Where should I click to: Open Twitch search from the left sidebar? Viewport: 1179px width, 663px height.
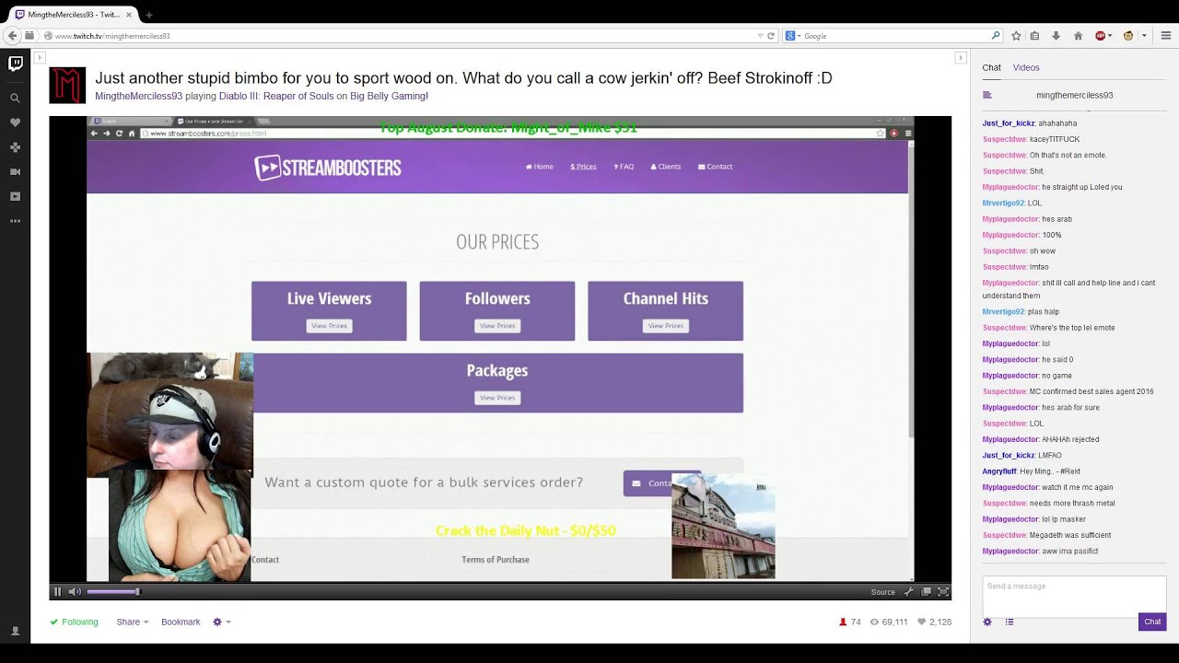coord(15,98)
